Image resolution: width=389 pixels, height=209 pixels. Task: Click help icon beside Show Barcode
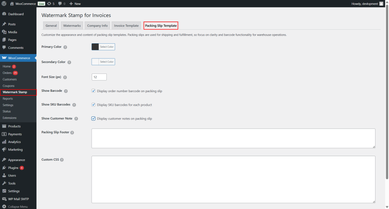(x=66, y=91)
